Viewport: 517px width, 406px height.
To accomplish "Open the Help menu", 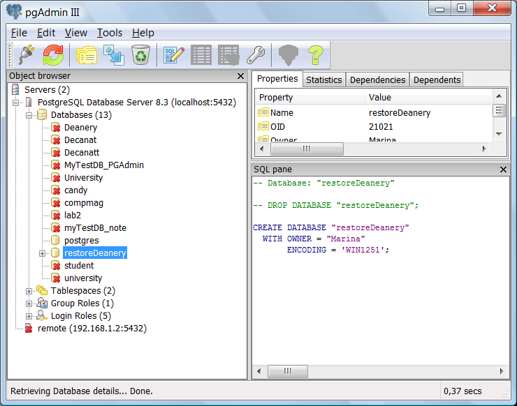I will point(143,33).
